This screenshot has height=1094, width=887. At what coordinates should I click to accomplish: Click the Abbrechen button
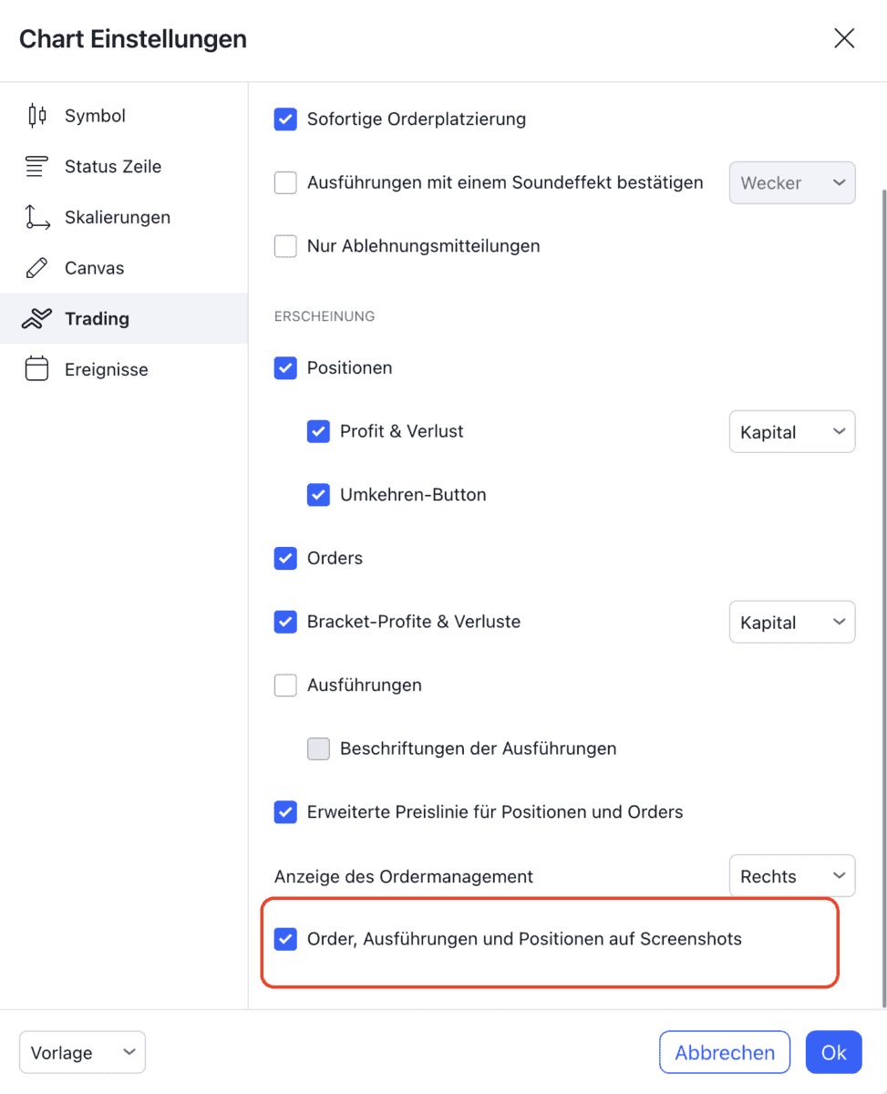click(724, 1052)
